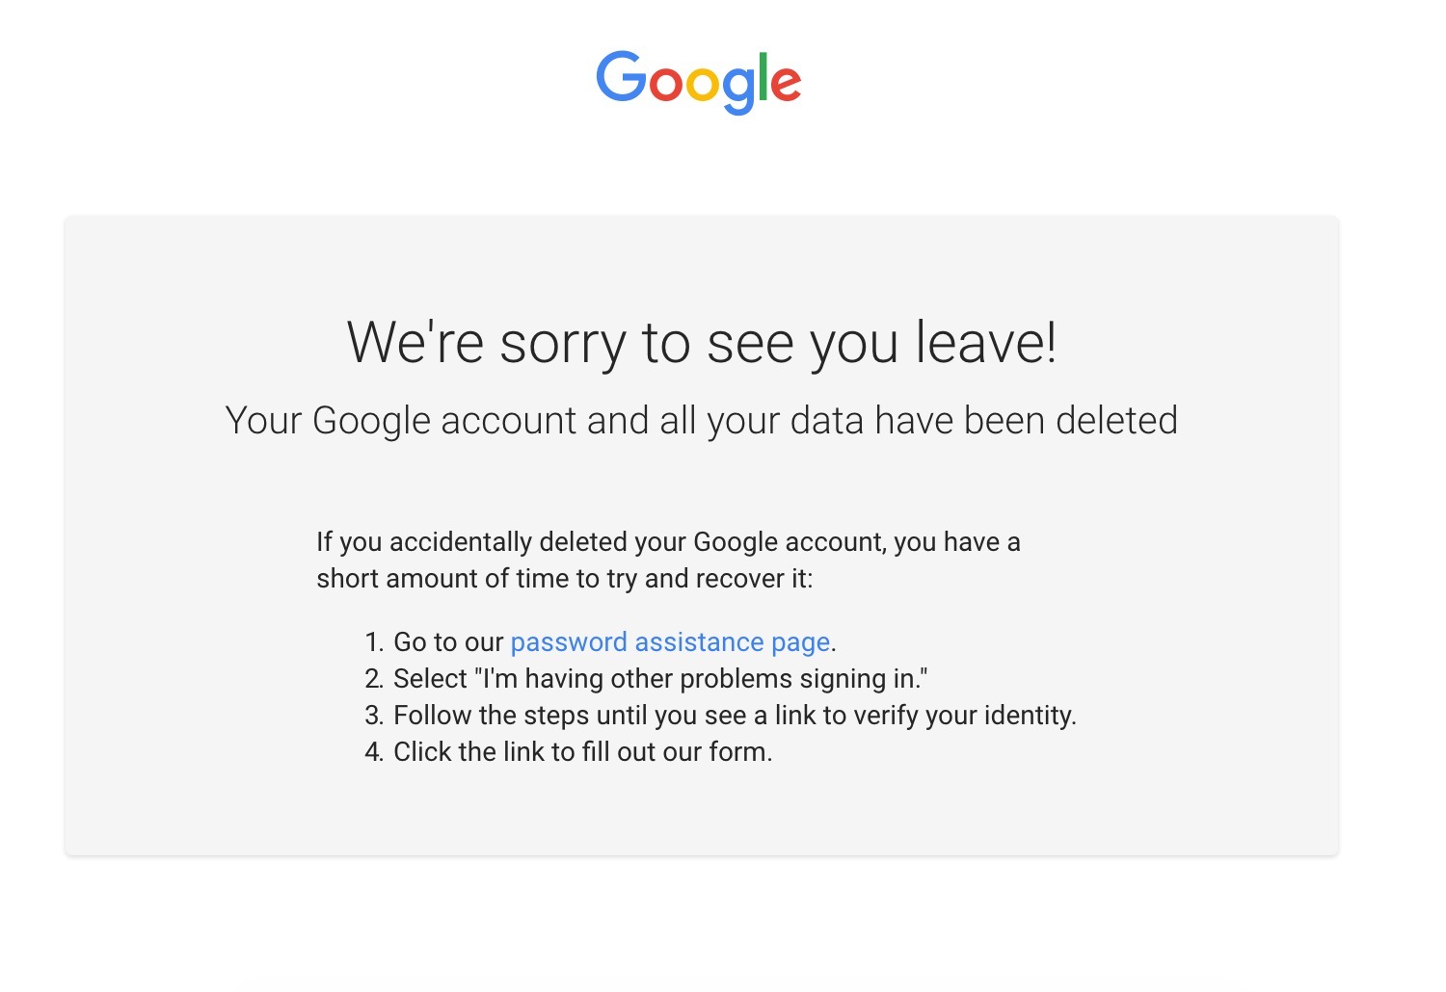The width and height of the screenshot is (1446, 992).
Task: Click the word "deleted" ending the subheading
Action: point(1117,421)
